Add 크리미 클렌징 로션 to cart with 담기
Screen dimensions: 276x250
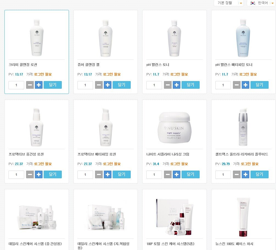click(53, 85)
